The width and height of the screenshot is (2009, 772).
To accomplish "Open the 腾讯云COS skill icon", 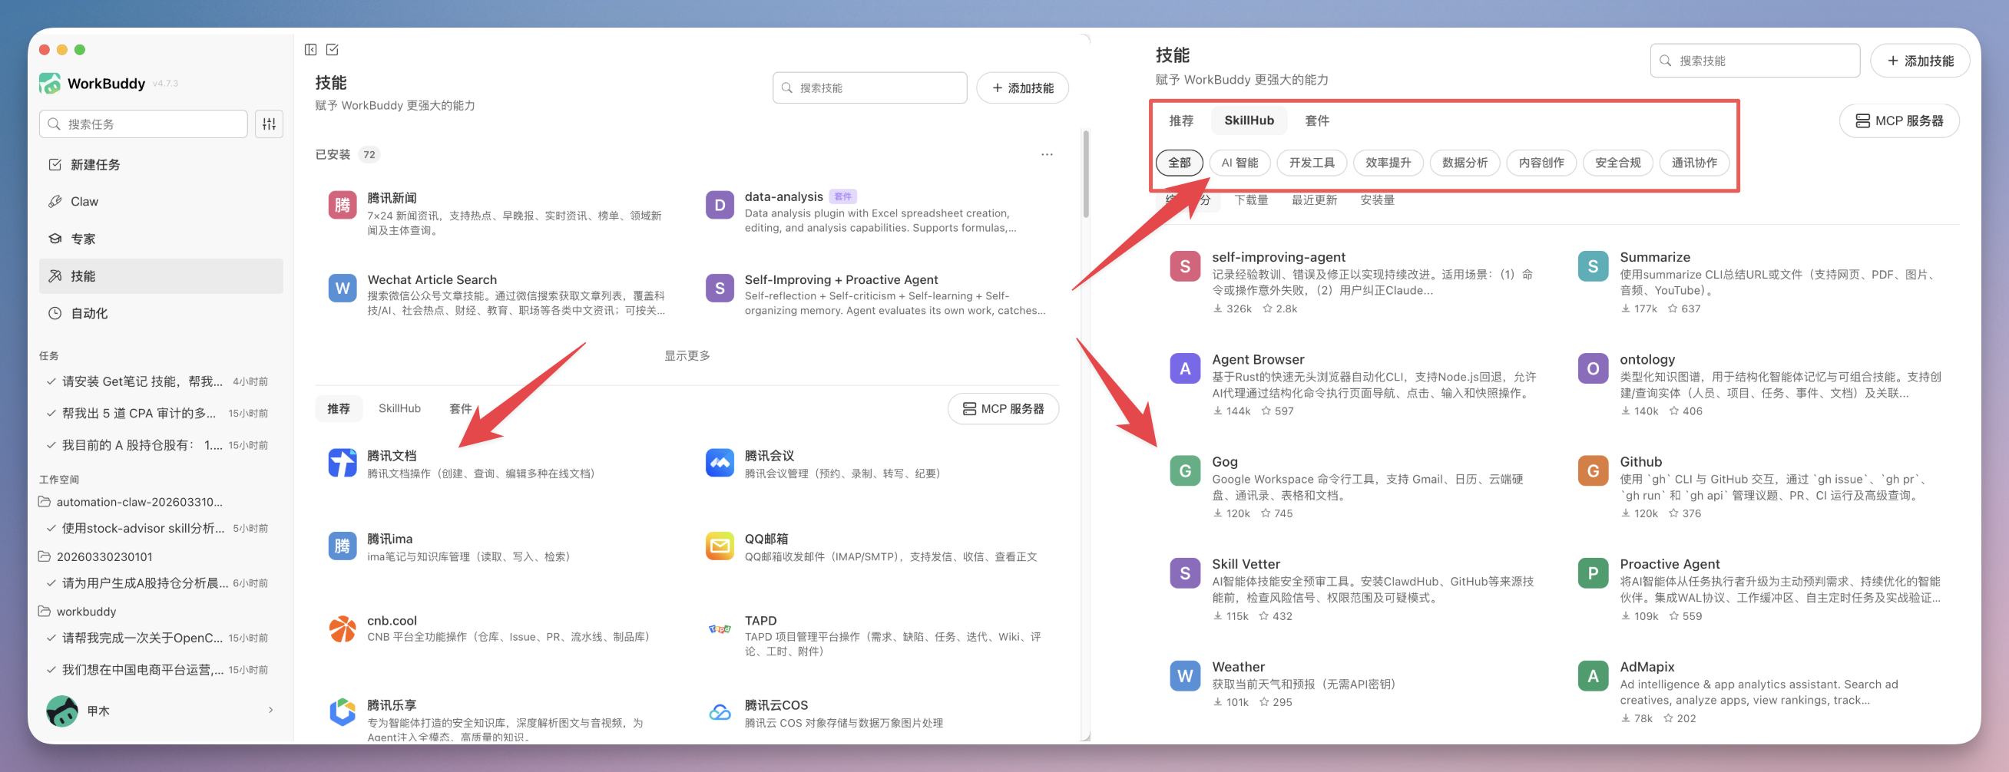I will (x=720, y=712).
